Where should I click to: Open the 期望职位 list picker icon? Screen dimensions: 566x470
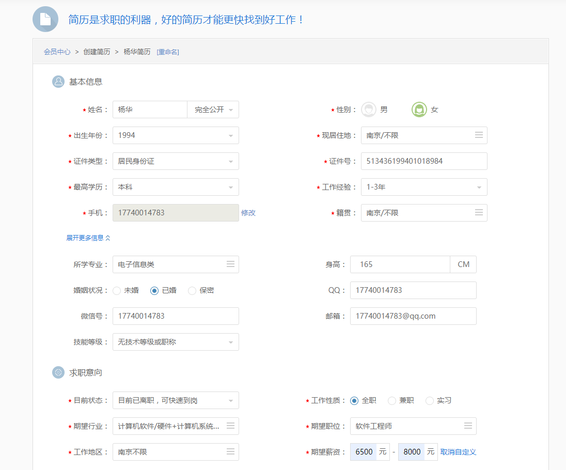tap(468, 426)
